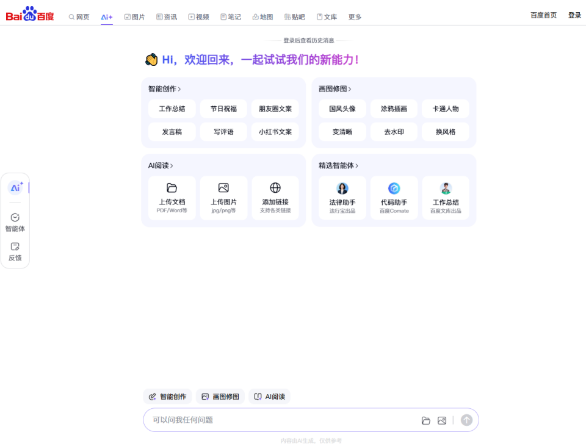Switch to the 图片 tab
The height and width of the screenshot is (446, 586).
pyautogui.click(x=134, y=17)
